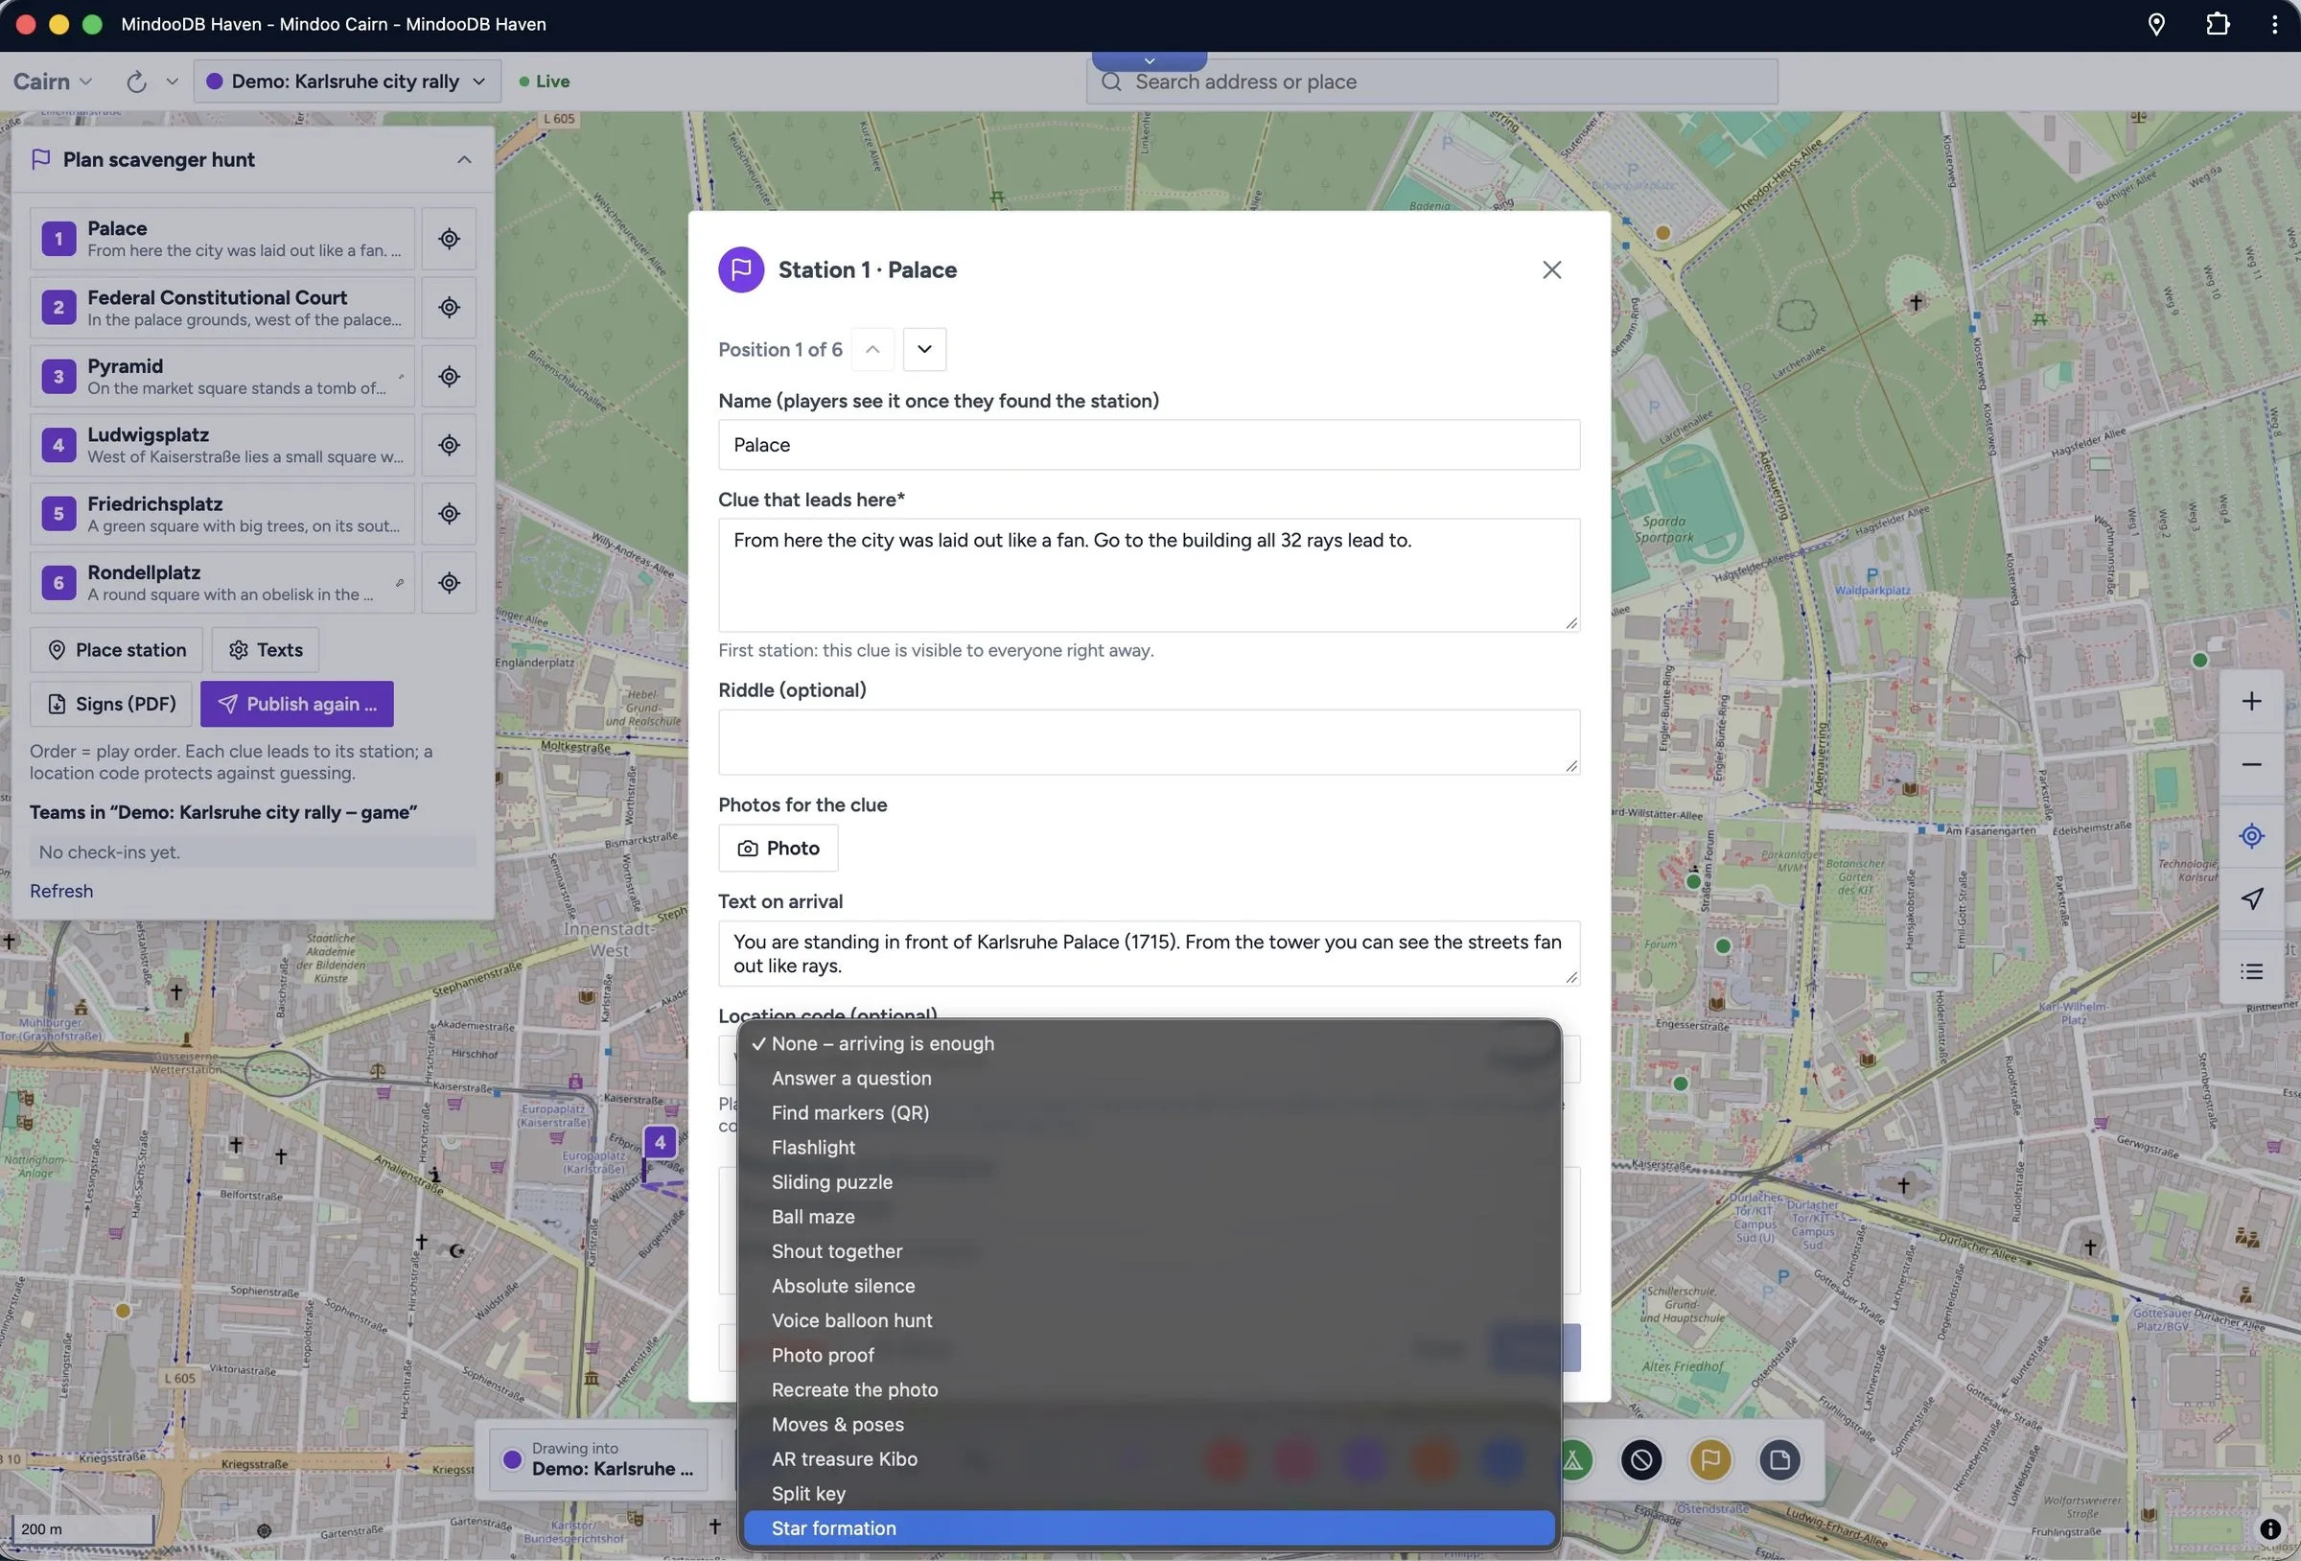Image resolution: width=2301 pixels, height=1561 pixels.
Task: Add a Photo for the clue
Action: [x=779, y=848]
